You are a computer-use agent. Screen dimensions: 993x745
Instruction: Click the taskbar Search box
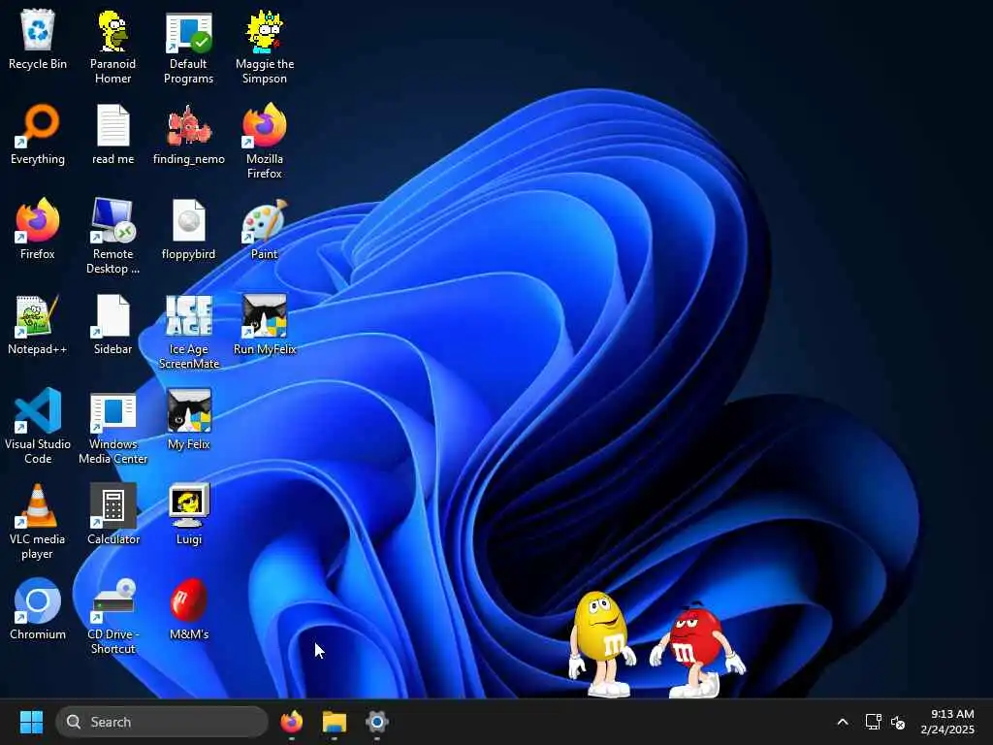coord(162,722)
